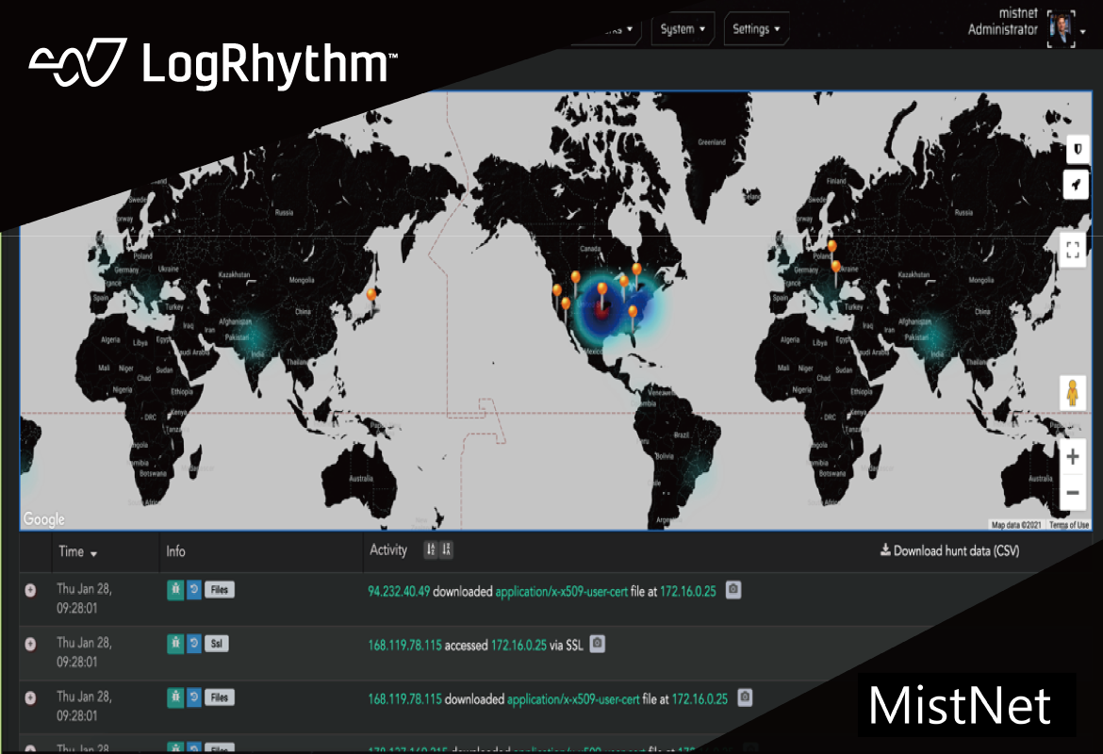Open the System dropdown menu

(683, 28)
